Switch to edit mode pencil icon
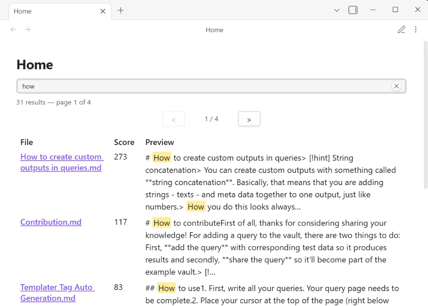Image resolution: width=428 pixels, height=306 pixels. tap(401, 29)
